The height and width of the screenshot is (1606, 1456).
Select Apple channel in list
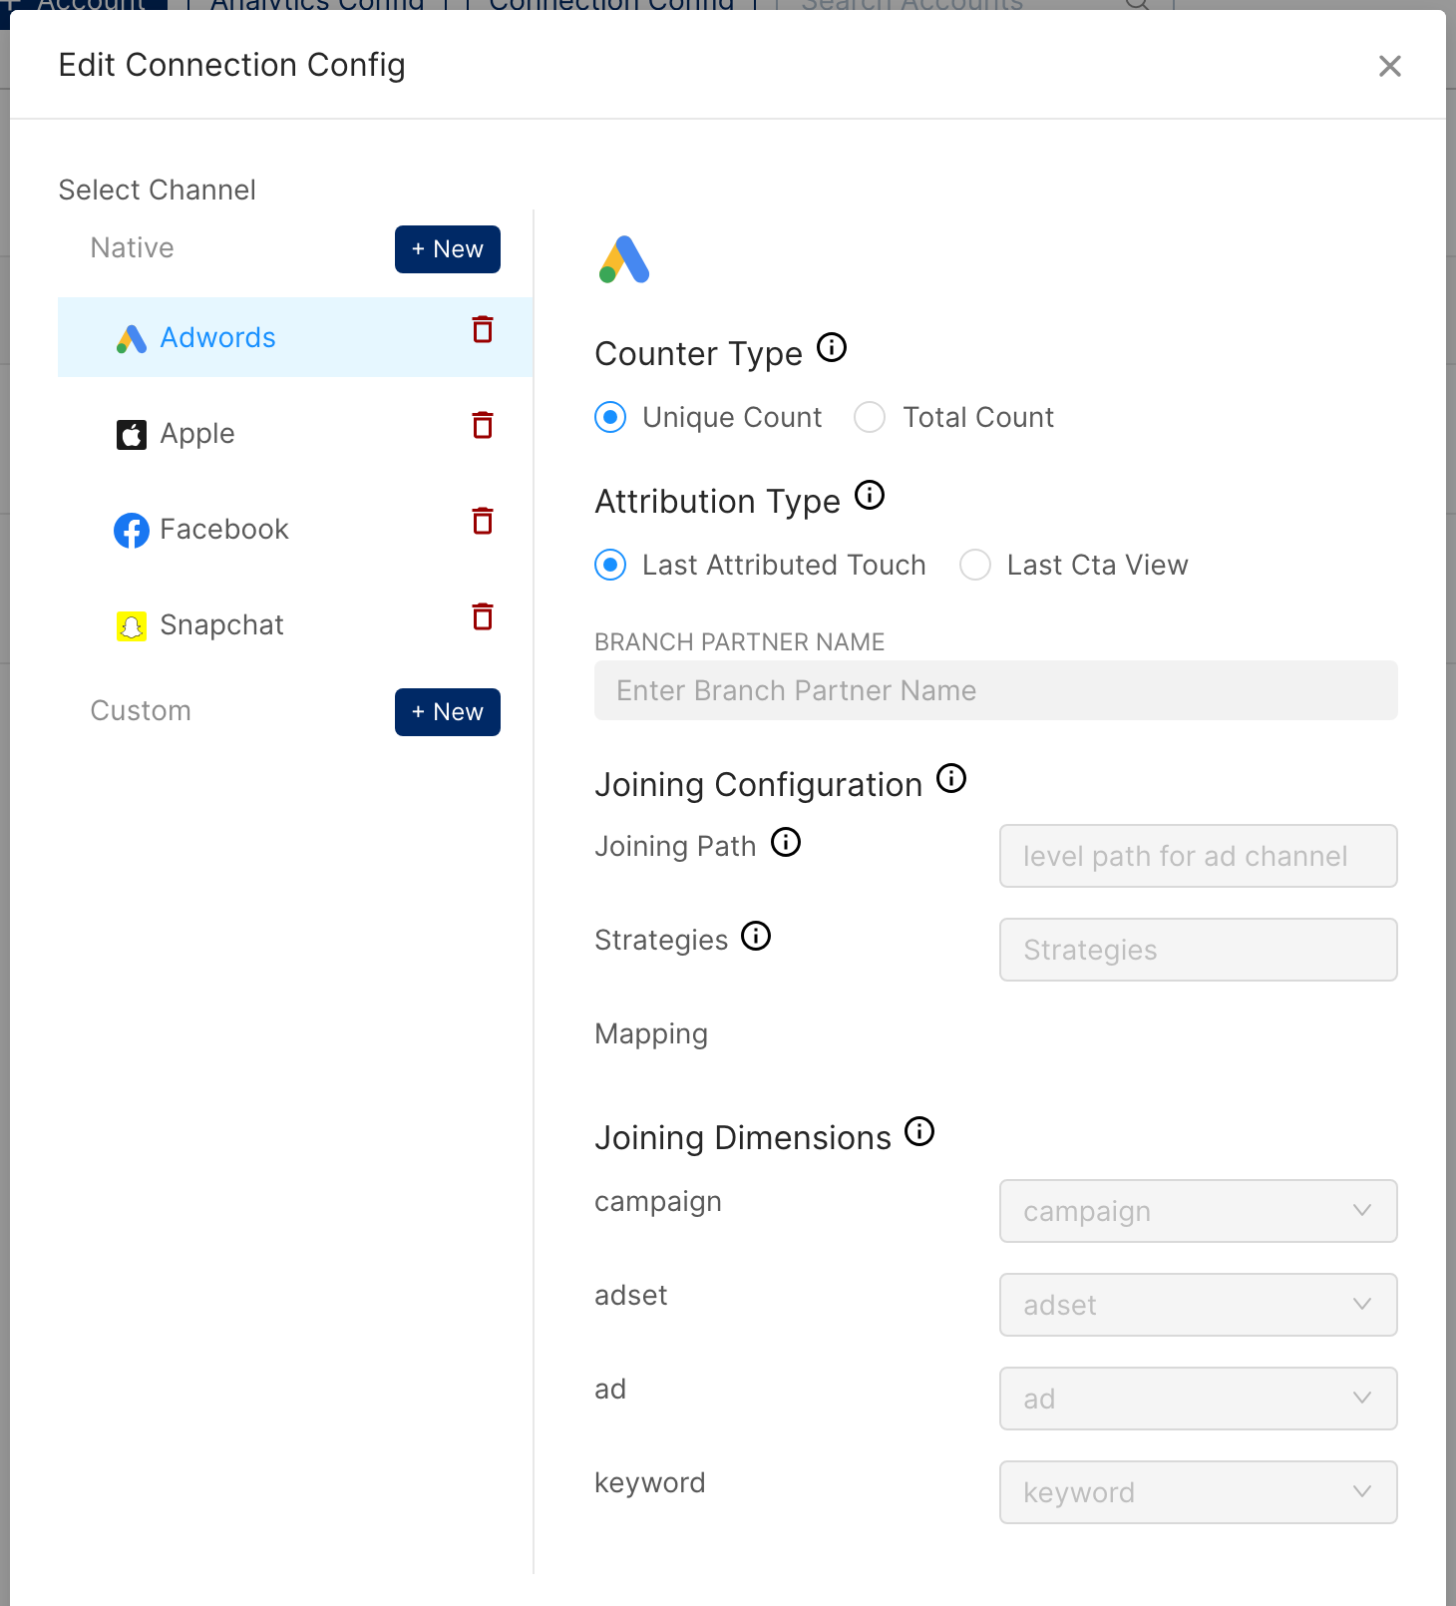295,433
